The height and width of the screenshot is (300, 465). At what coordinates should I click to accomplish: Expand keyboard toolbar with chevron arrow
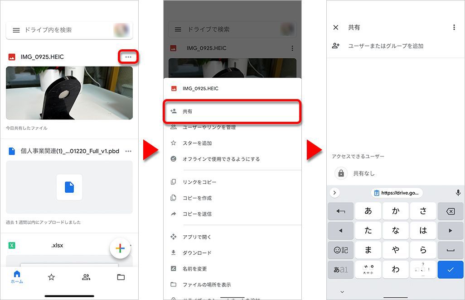334,193
